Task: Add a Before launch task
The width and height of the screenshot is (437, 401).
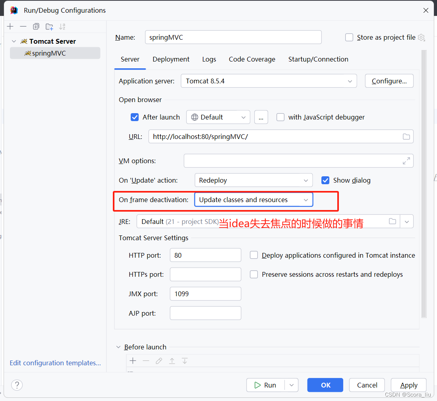Action: [x=133, y=361]
